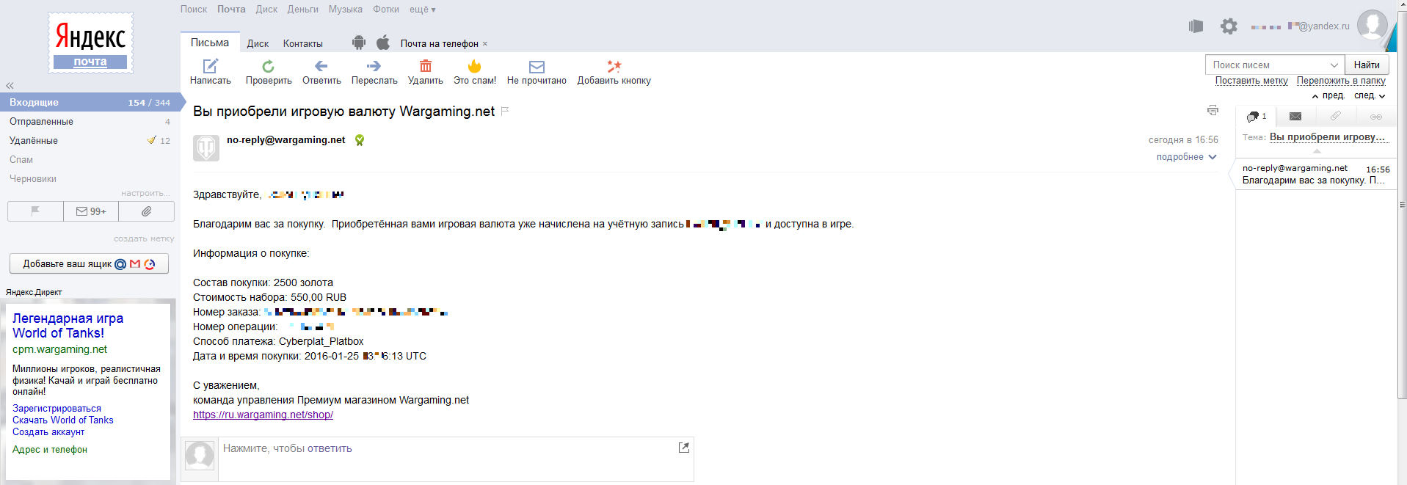Click the quick reply text field
The width and height of the screenshot is (1407, 485).
(448, 449)
